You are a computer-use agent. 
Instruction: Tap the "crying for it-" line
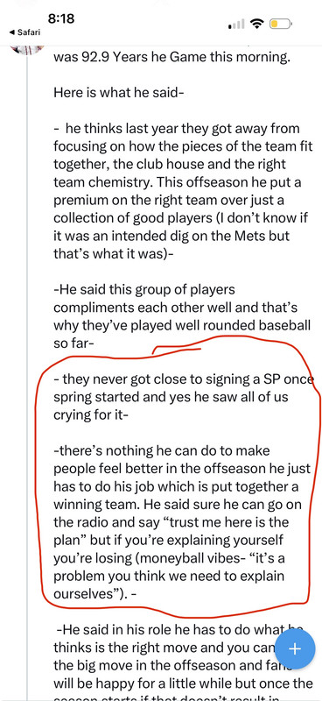tap(92, 414)
